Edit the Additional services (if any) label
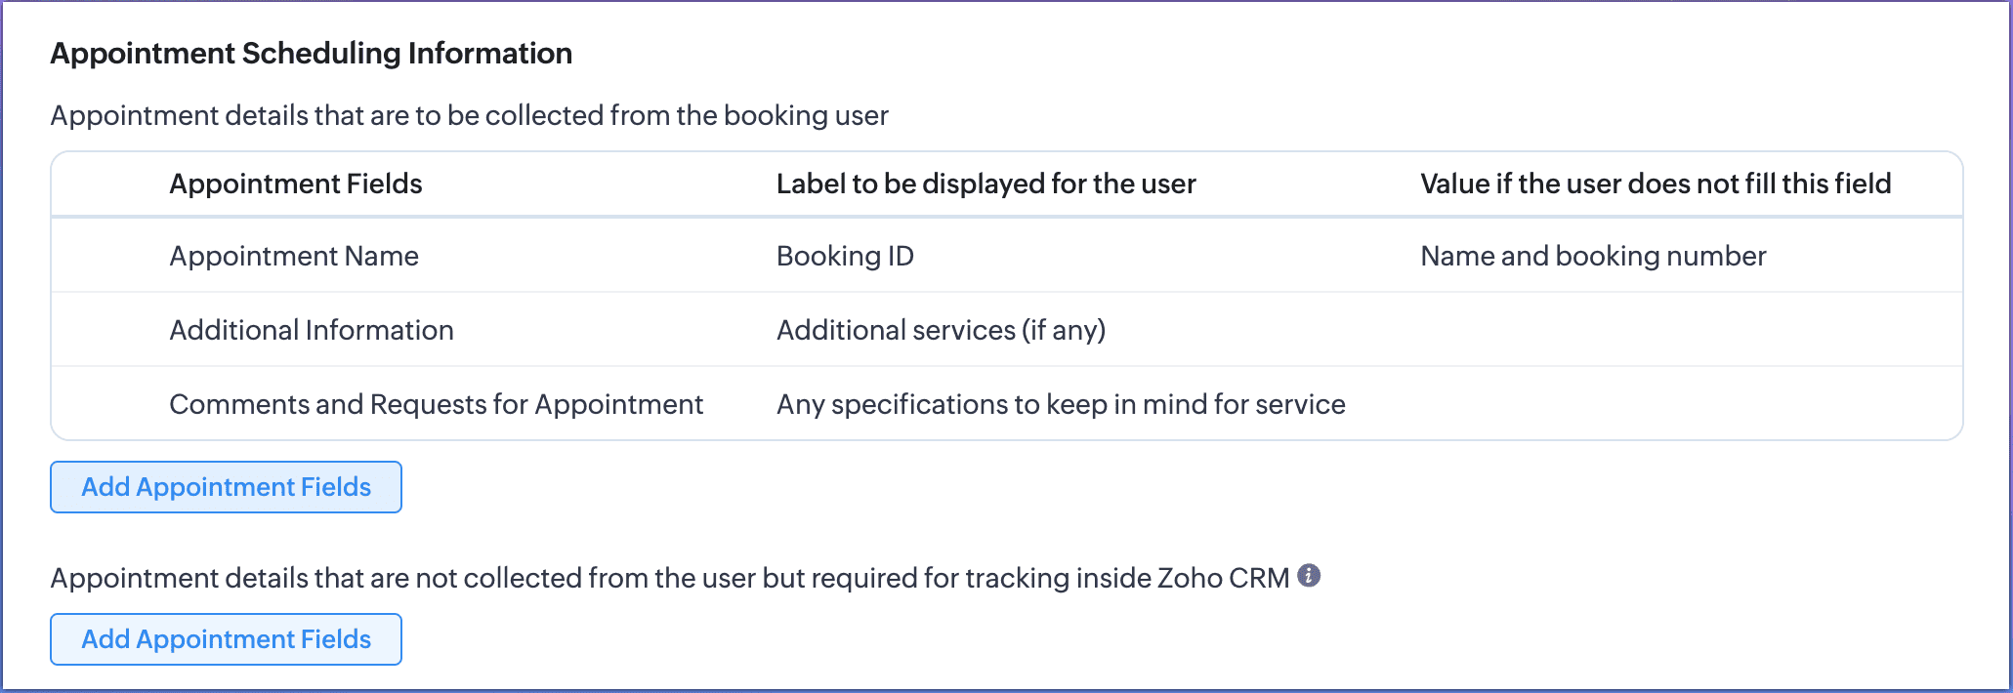The height and width of the screenshot is (693, 2013). pos(941,330)
